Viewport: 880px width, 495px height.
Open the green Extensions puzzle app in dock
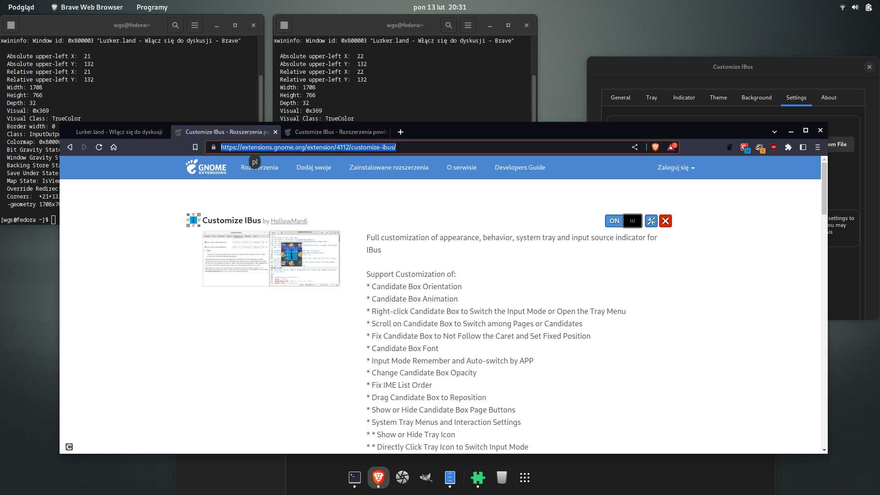pyautogui.click(x=478, y=478)
